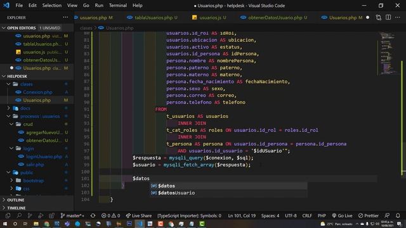Viewport: 406px width, 228px height.
Task: Open File Explorer from the taskbar
Action: [36, 224]
